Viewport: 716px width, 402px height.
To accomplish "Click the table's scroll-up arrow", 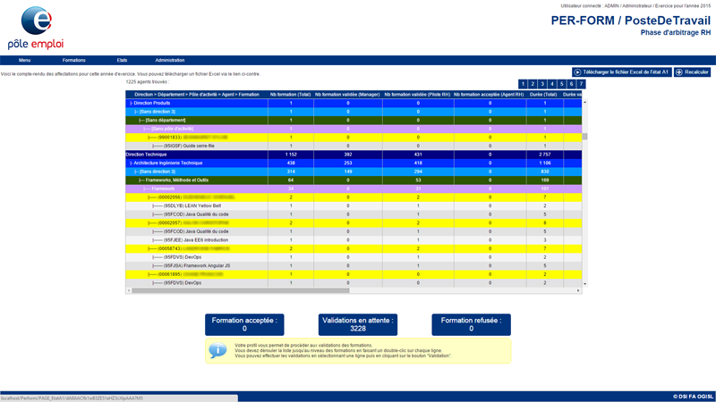I will [x=585, y=103].
